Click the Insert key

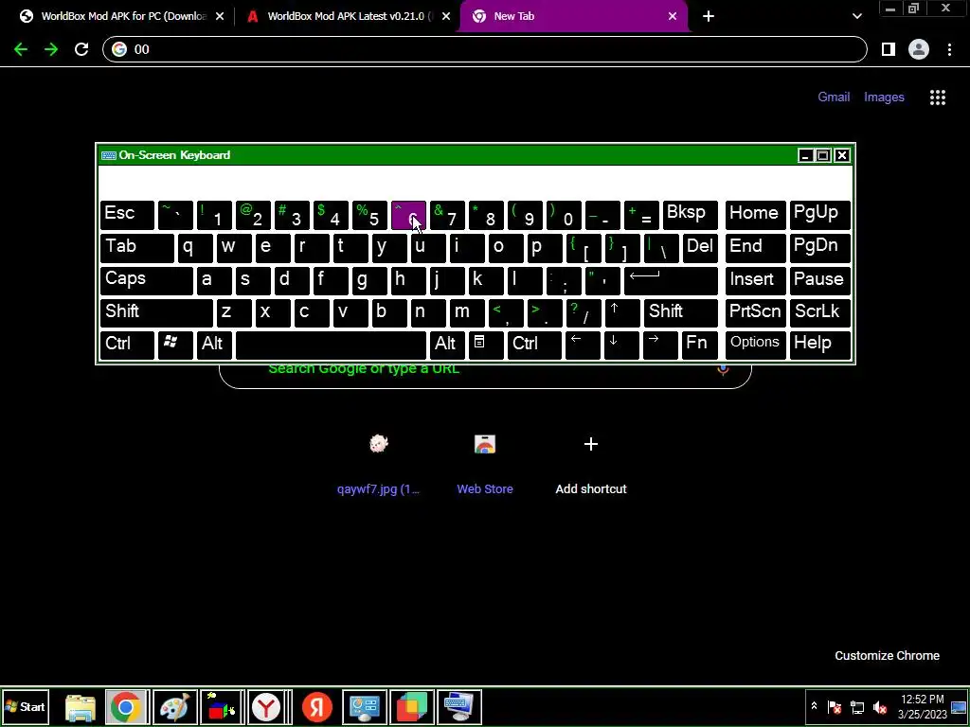click(755, 280)
